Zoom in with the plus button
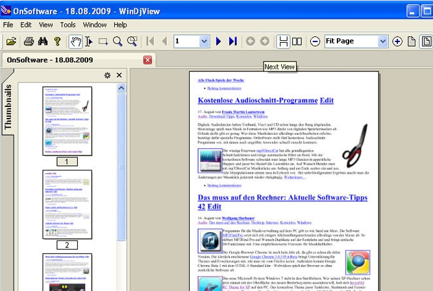433x291 pixels. [397, 41]
